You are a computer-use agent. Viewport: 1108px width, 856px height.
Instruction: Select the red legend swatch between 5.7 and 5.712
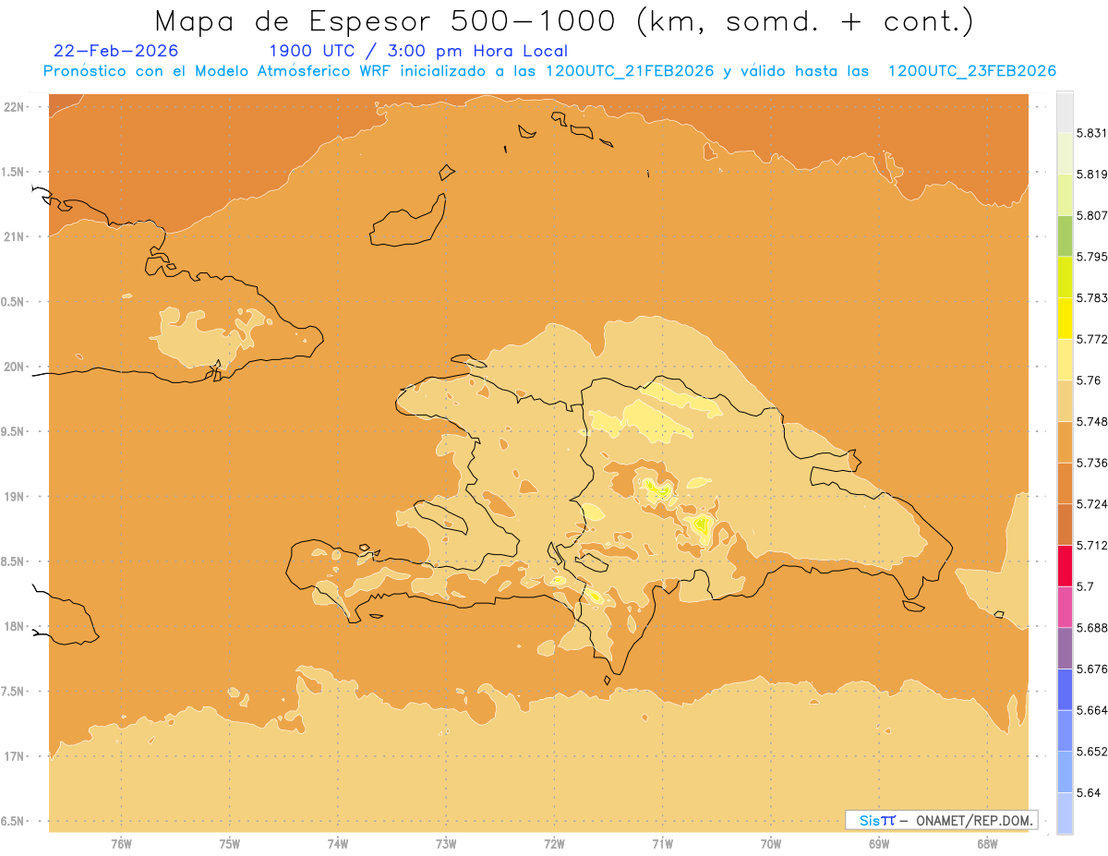tap(1065, 566)
